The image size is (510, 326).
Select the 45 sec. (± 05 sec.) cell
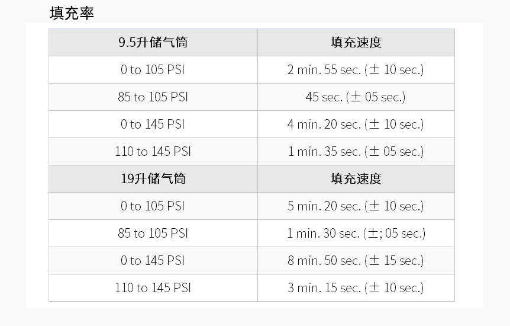coord(356,97)
